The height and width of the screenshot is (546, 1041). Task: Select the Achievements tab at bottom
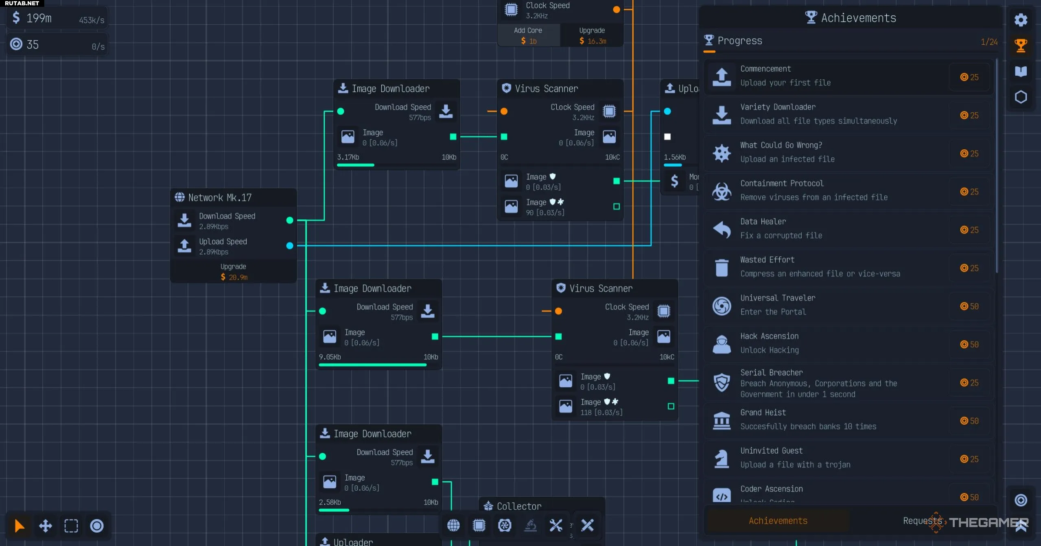coord(778,521)
